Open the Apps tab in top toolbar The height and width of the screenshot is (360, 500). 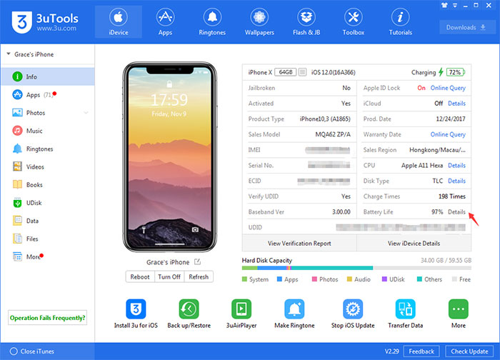165,22
